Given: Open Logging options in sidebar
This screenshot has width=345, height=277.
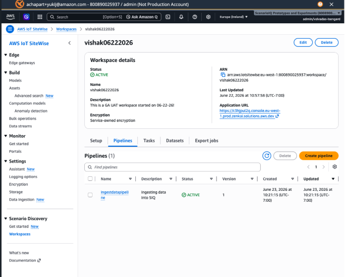Looking at the screenshot, I should 23,177.
